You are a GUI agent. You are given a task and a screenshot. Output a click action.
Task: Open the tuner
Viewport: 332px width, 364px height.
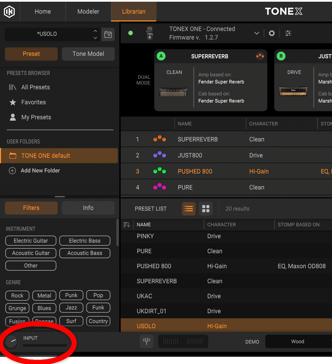[x=147, y=341]
